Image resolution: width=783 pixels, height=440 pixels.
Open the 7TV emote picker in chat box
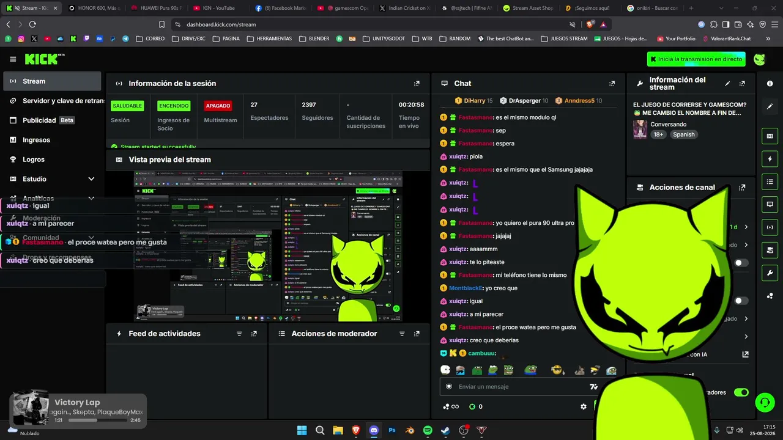[593, 387]
